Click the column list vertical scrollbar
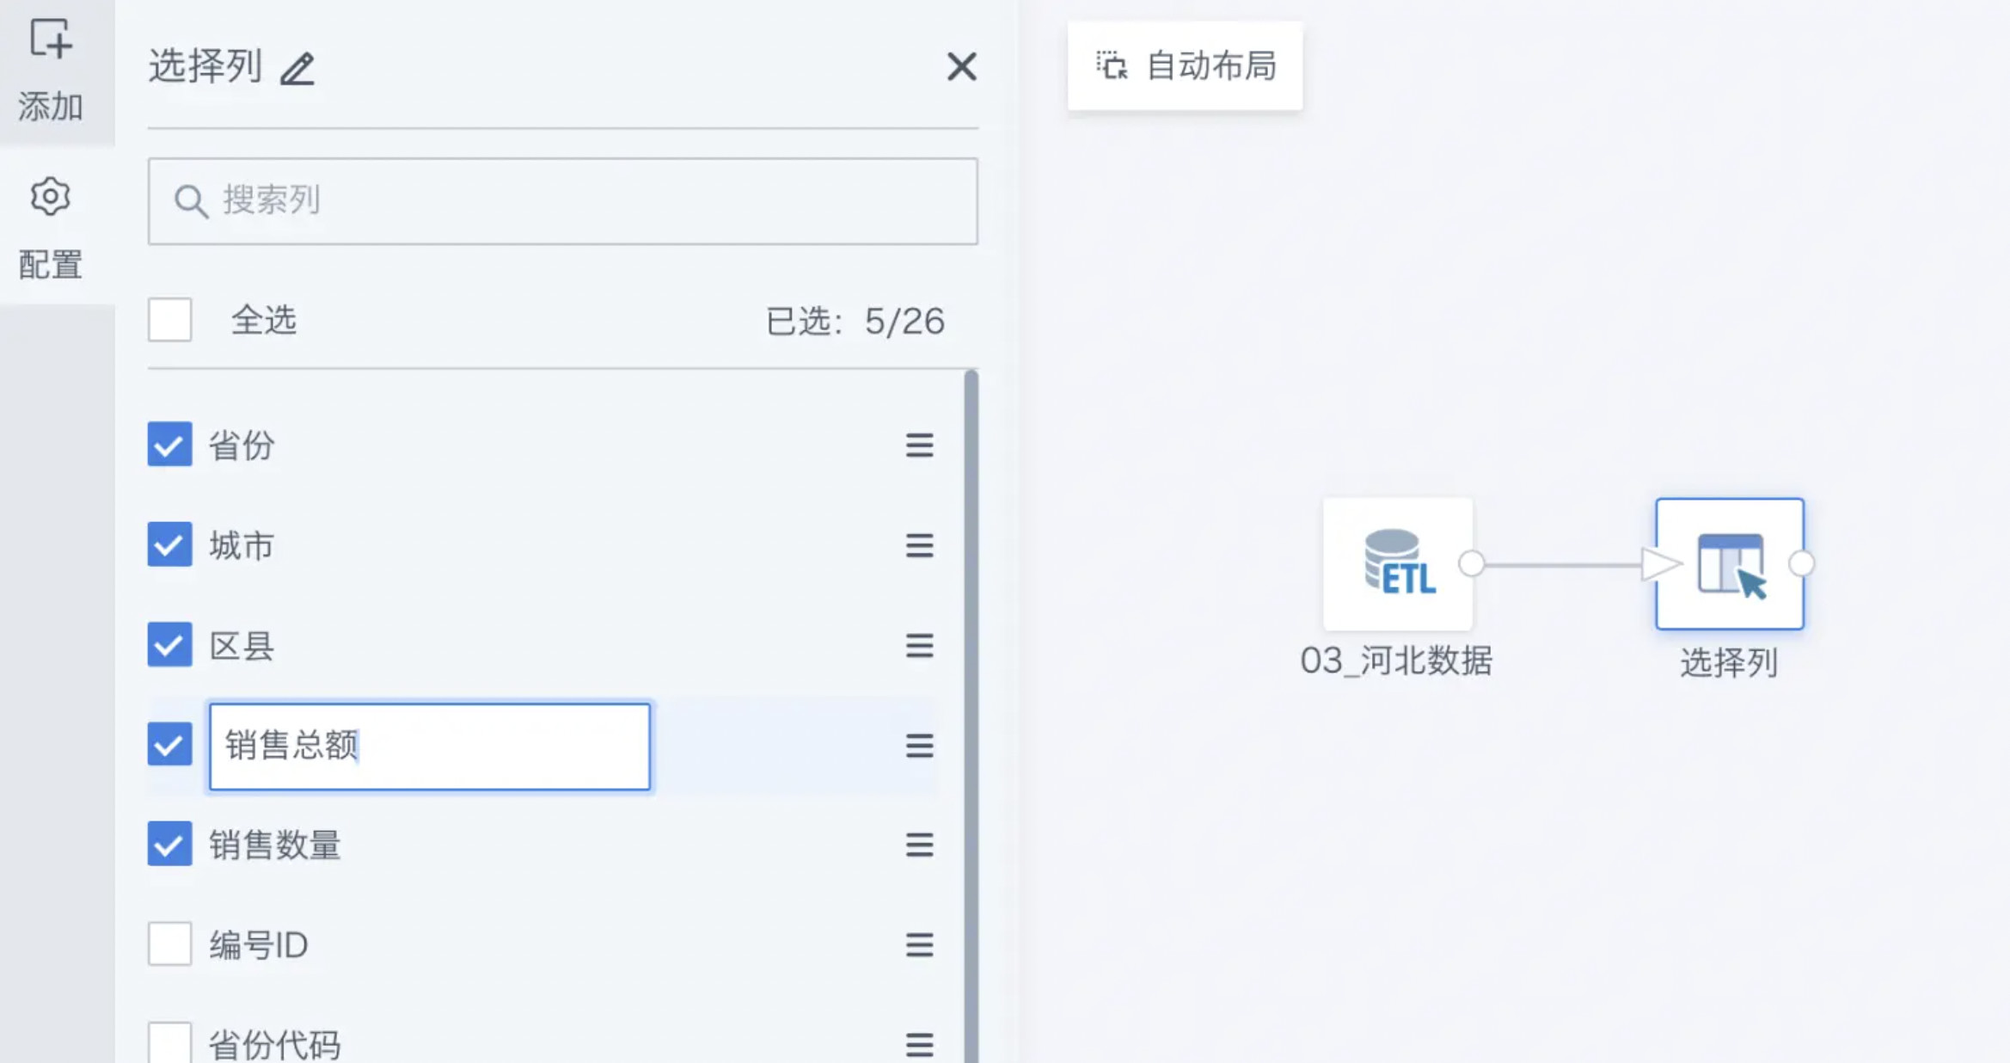The image size is (2010, 1063). coord(971,714)
